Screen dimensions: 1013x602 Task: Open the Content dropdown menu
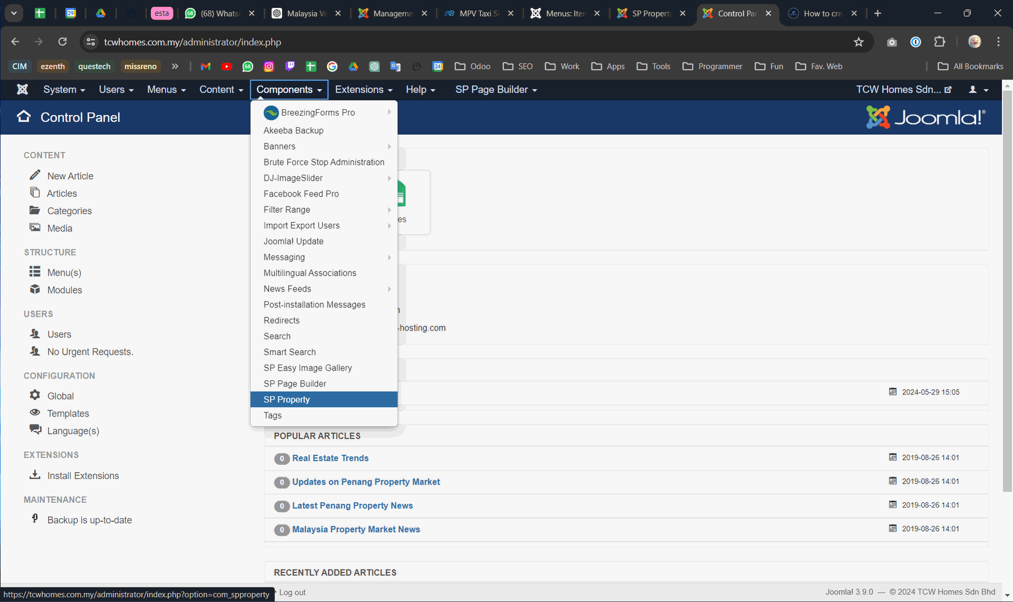[x=221, y=90]
